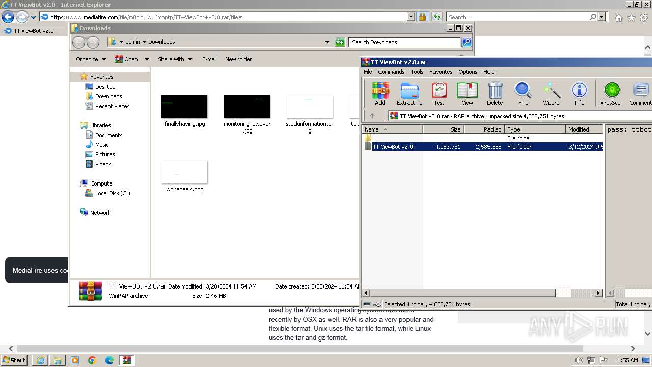This screenshot has width=652, height=367.
Task: Refresh the page in Internet Explorer
Action: 437,17
